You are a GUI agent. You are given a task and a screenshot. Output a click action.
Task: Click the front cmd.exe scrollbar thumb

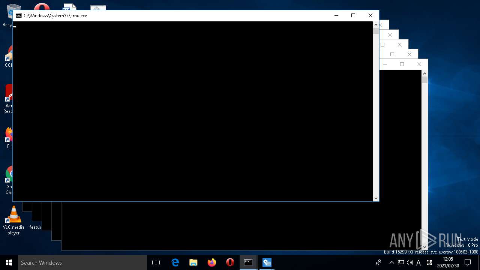pos(376,31)
